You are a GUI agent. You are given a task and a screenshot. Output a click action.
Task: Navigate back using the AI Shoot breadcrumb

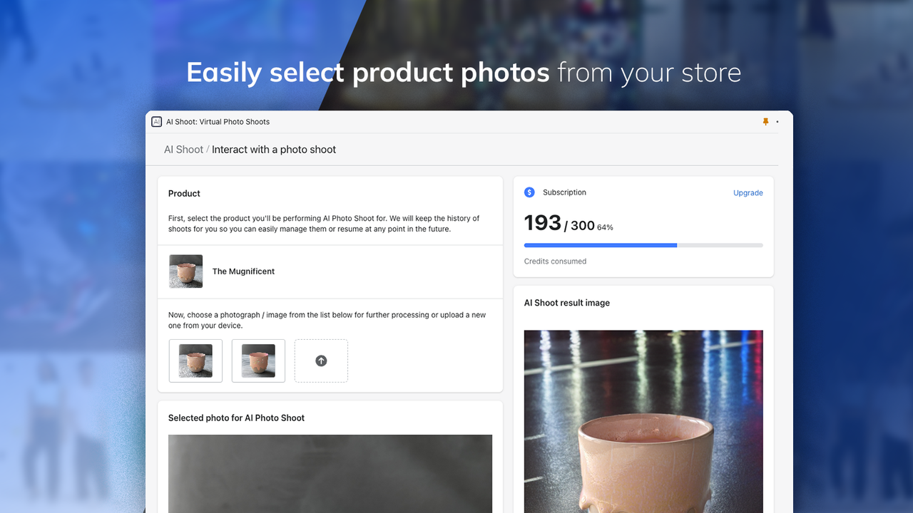click(x=183, y=150)
